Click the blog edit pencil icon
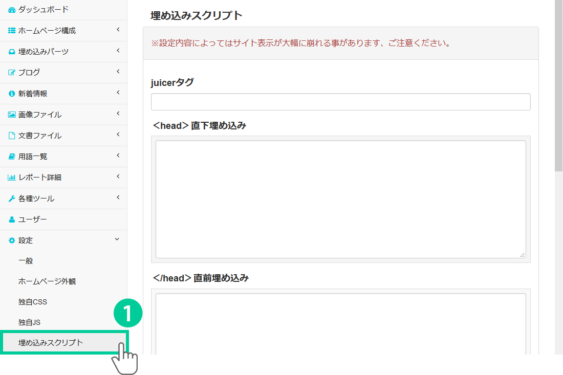The height and width of the screenshot is (375, 563). click(12, 73)
